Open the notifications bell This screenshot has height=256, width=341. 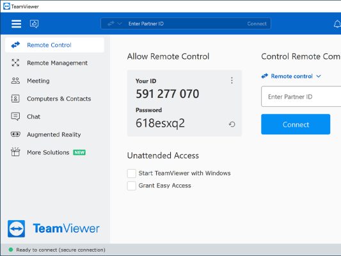pos(337,24)
